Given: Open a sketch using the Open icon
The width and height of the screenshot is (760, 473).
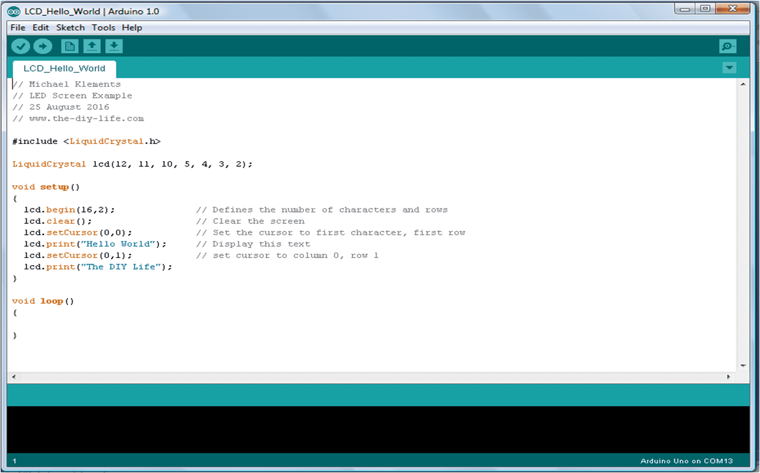Looking at the screenshot, I should [x=92, y=47].
